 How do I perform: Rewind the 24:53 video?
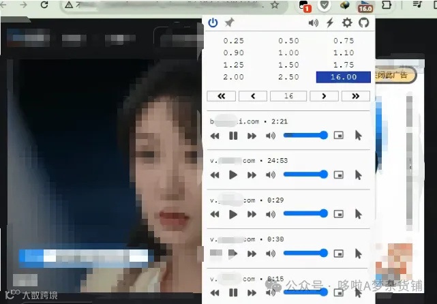(215, 175)
